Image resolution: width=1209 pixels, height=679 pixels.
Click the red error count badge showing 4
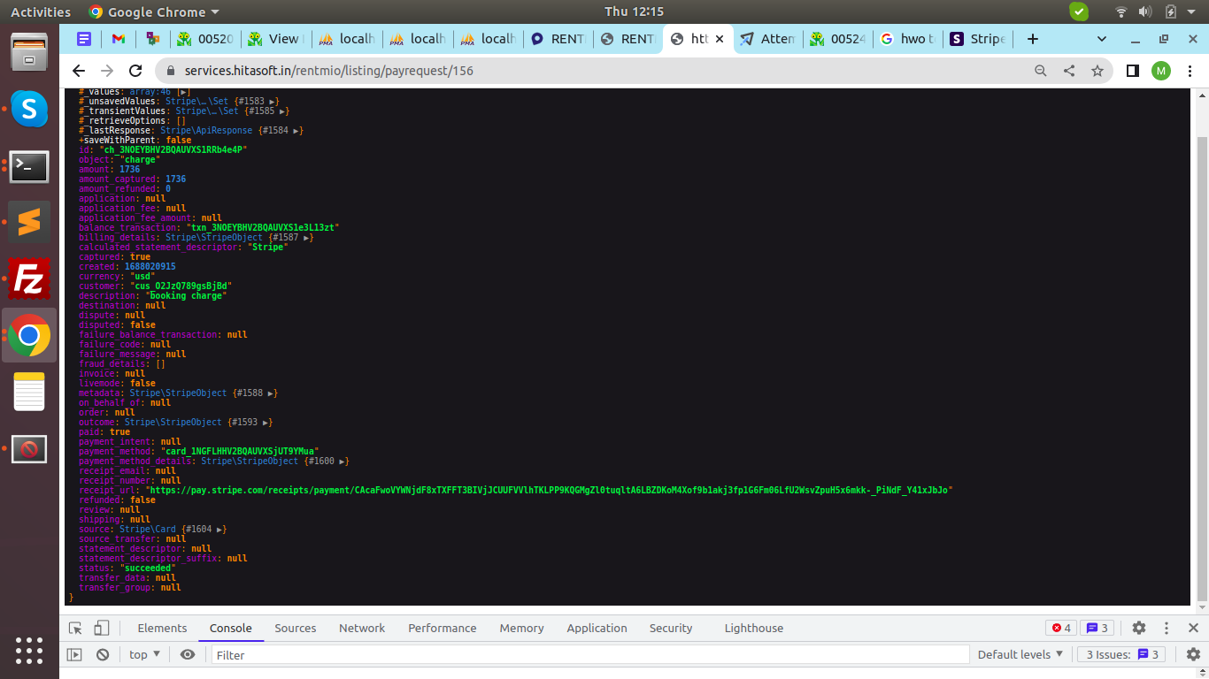click(x=1061, y=628)
